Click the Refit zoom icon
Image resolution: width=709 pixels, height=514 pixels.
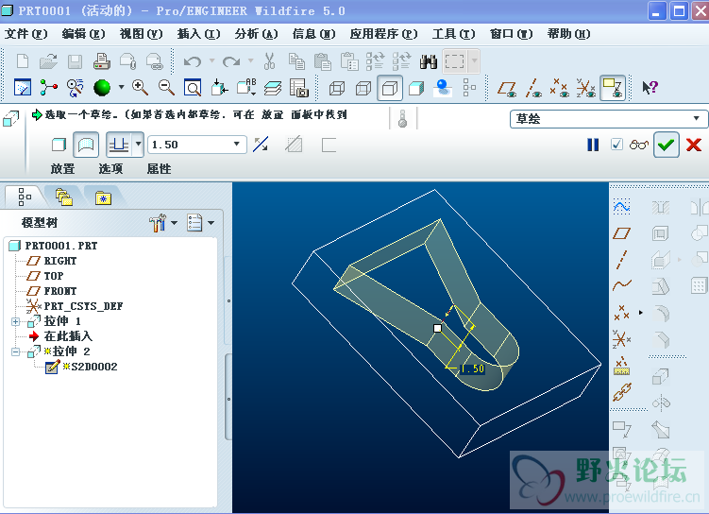tap(193, 87)
